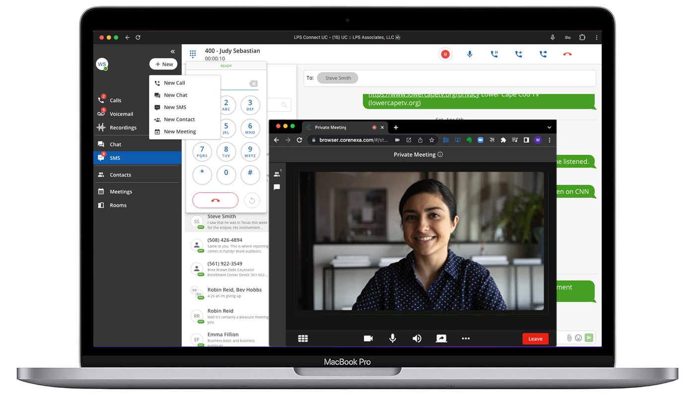Attach a file with the paperclip icon
Screen dimensions: 698x411
pos(569,338)
